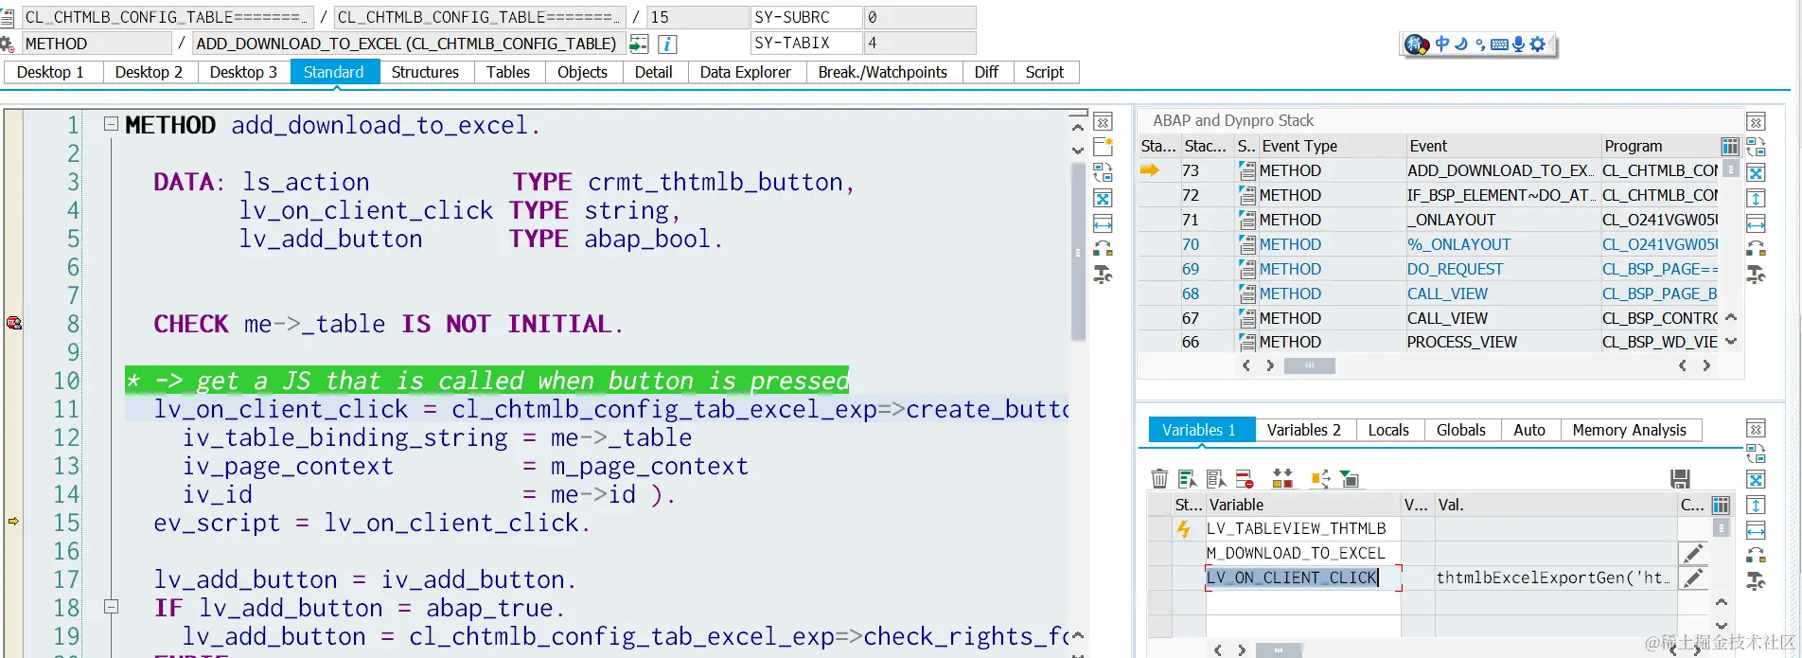Click stack table scroll-down chevron

coord(1731,342)
